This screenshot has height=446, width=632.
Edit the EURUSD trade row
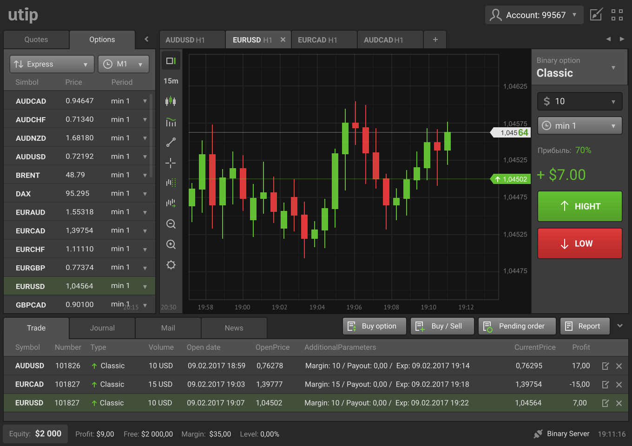tap(605, 403)
